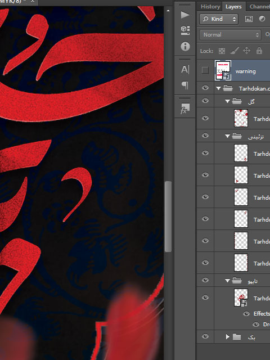
Task: Click the تایپو group folder icon
Action: tap(237, 281)
